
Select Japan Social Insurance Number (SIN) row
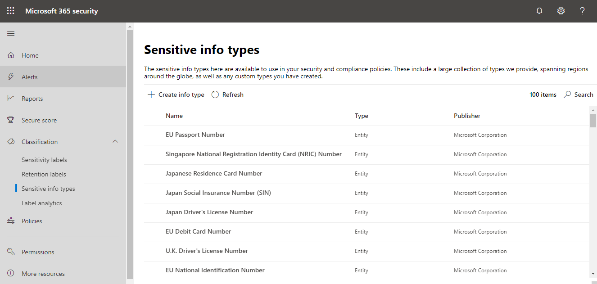tap(366, 193)
